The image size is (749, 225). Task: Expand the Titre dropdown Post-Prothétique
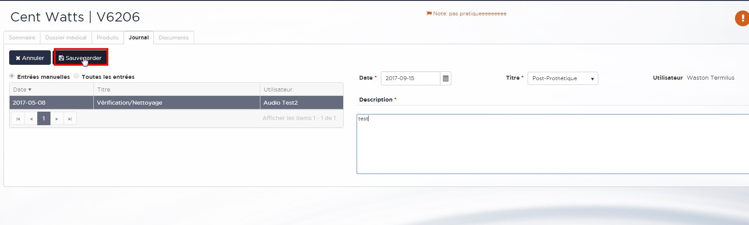click(562, 78)
